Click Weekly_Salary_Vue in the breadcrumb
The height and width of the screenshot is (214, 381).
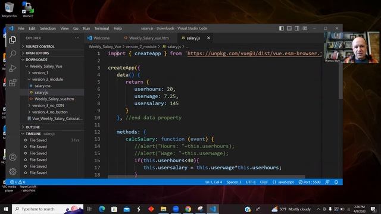tap(105, 46)
